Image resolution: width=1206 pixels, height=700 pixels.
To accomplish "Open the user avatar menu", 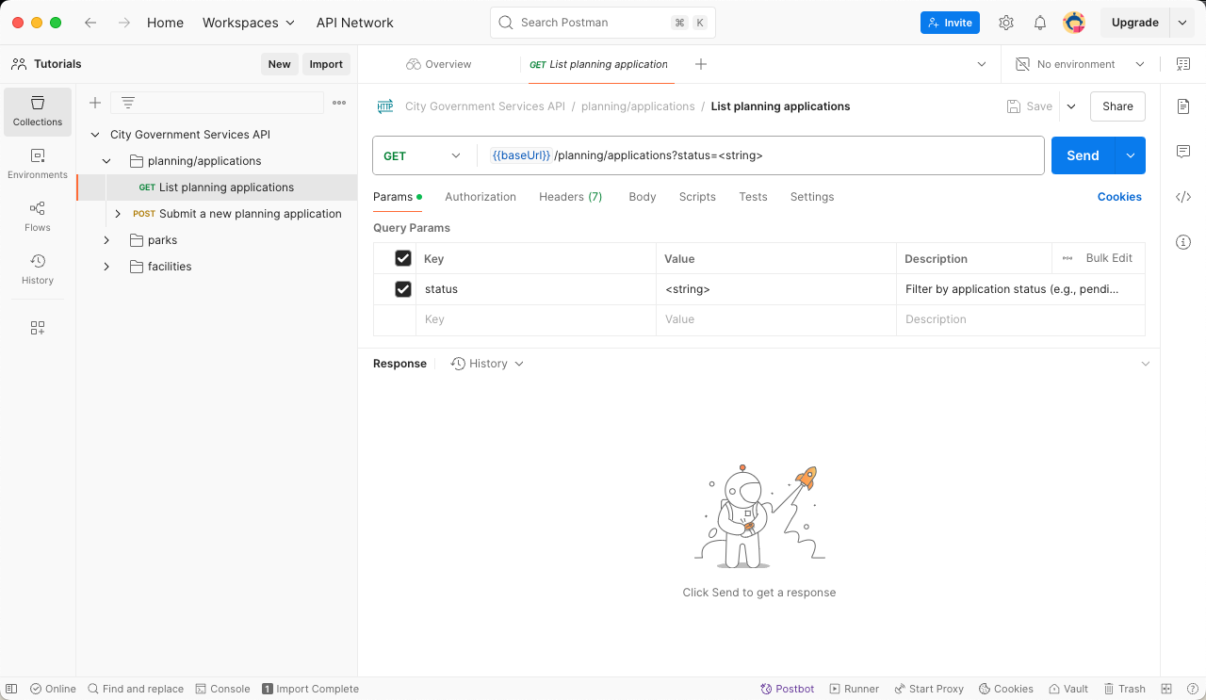I will pos(1074,23).
